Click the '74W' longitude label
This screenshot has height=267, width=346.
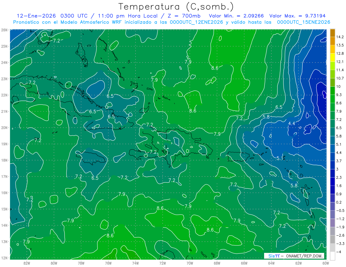pyautogui.click(x=136, y=263)
